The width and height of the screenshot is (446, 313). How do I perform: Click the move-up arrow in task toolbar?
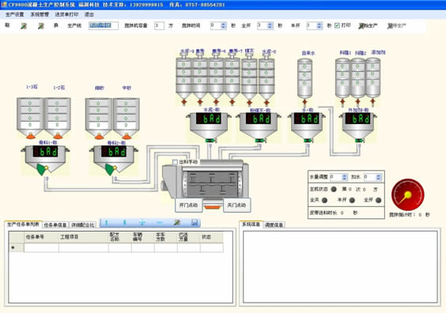click(107, 223)
